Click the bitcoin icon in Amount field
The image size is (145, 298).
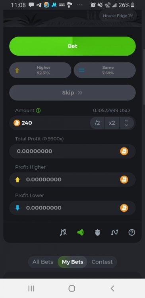pyautogui.click(x=17, y=123)
